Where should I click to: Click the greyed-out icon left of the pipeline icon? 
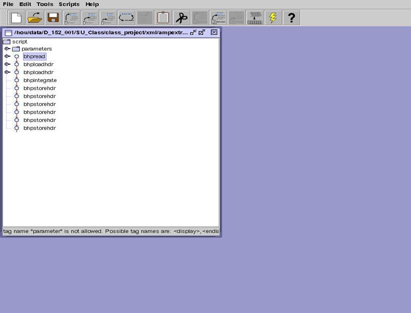click(237, 18)
